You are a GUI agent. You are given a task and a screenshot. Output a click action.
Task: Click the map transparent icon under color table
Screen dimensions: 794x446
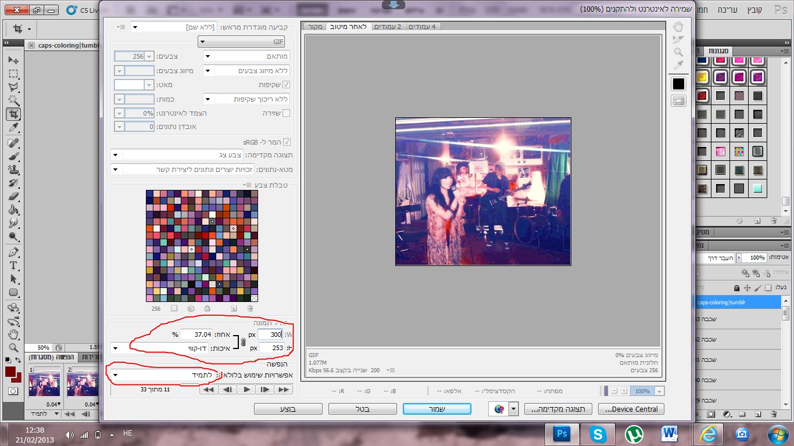(173, 308)
